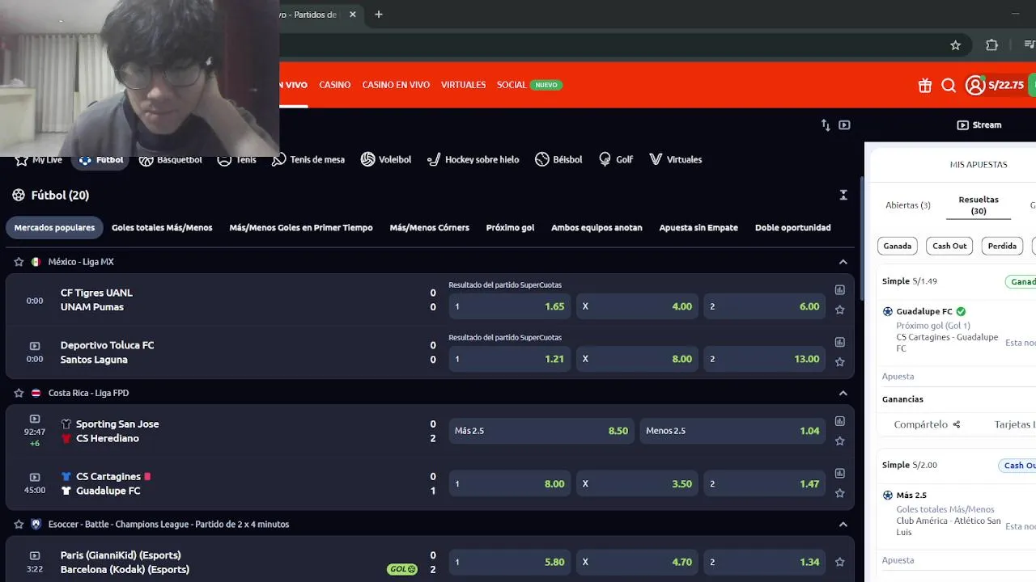Switch to Doble oportunidad tab

click(x=792, y=228)
